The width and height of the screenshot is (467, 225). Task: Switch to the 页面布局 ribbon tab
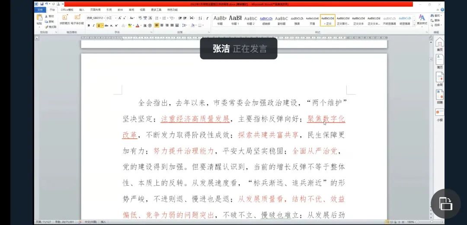[x=95, y=10]
